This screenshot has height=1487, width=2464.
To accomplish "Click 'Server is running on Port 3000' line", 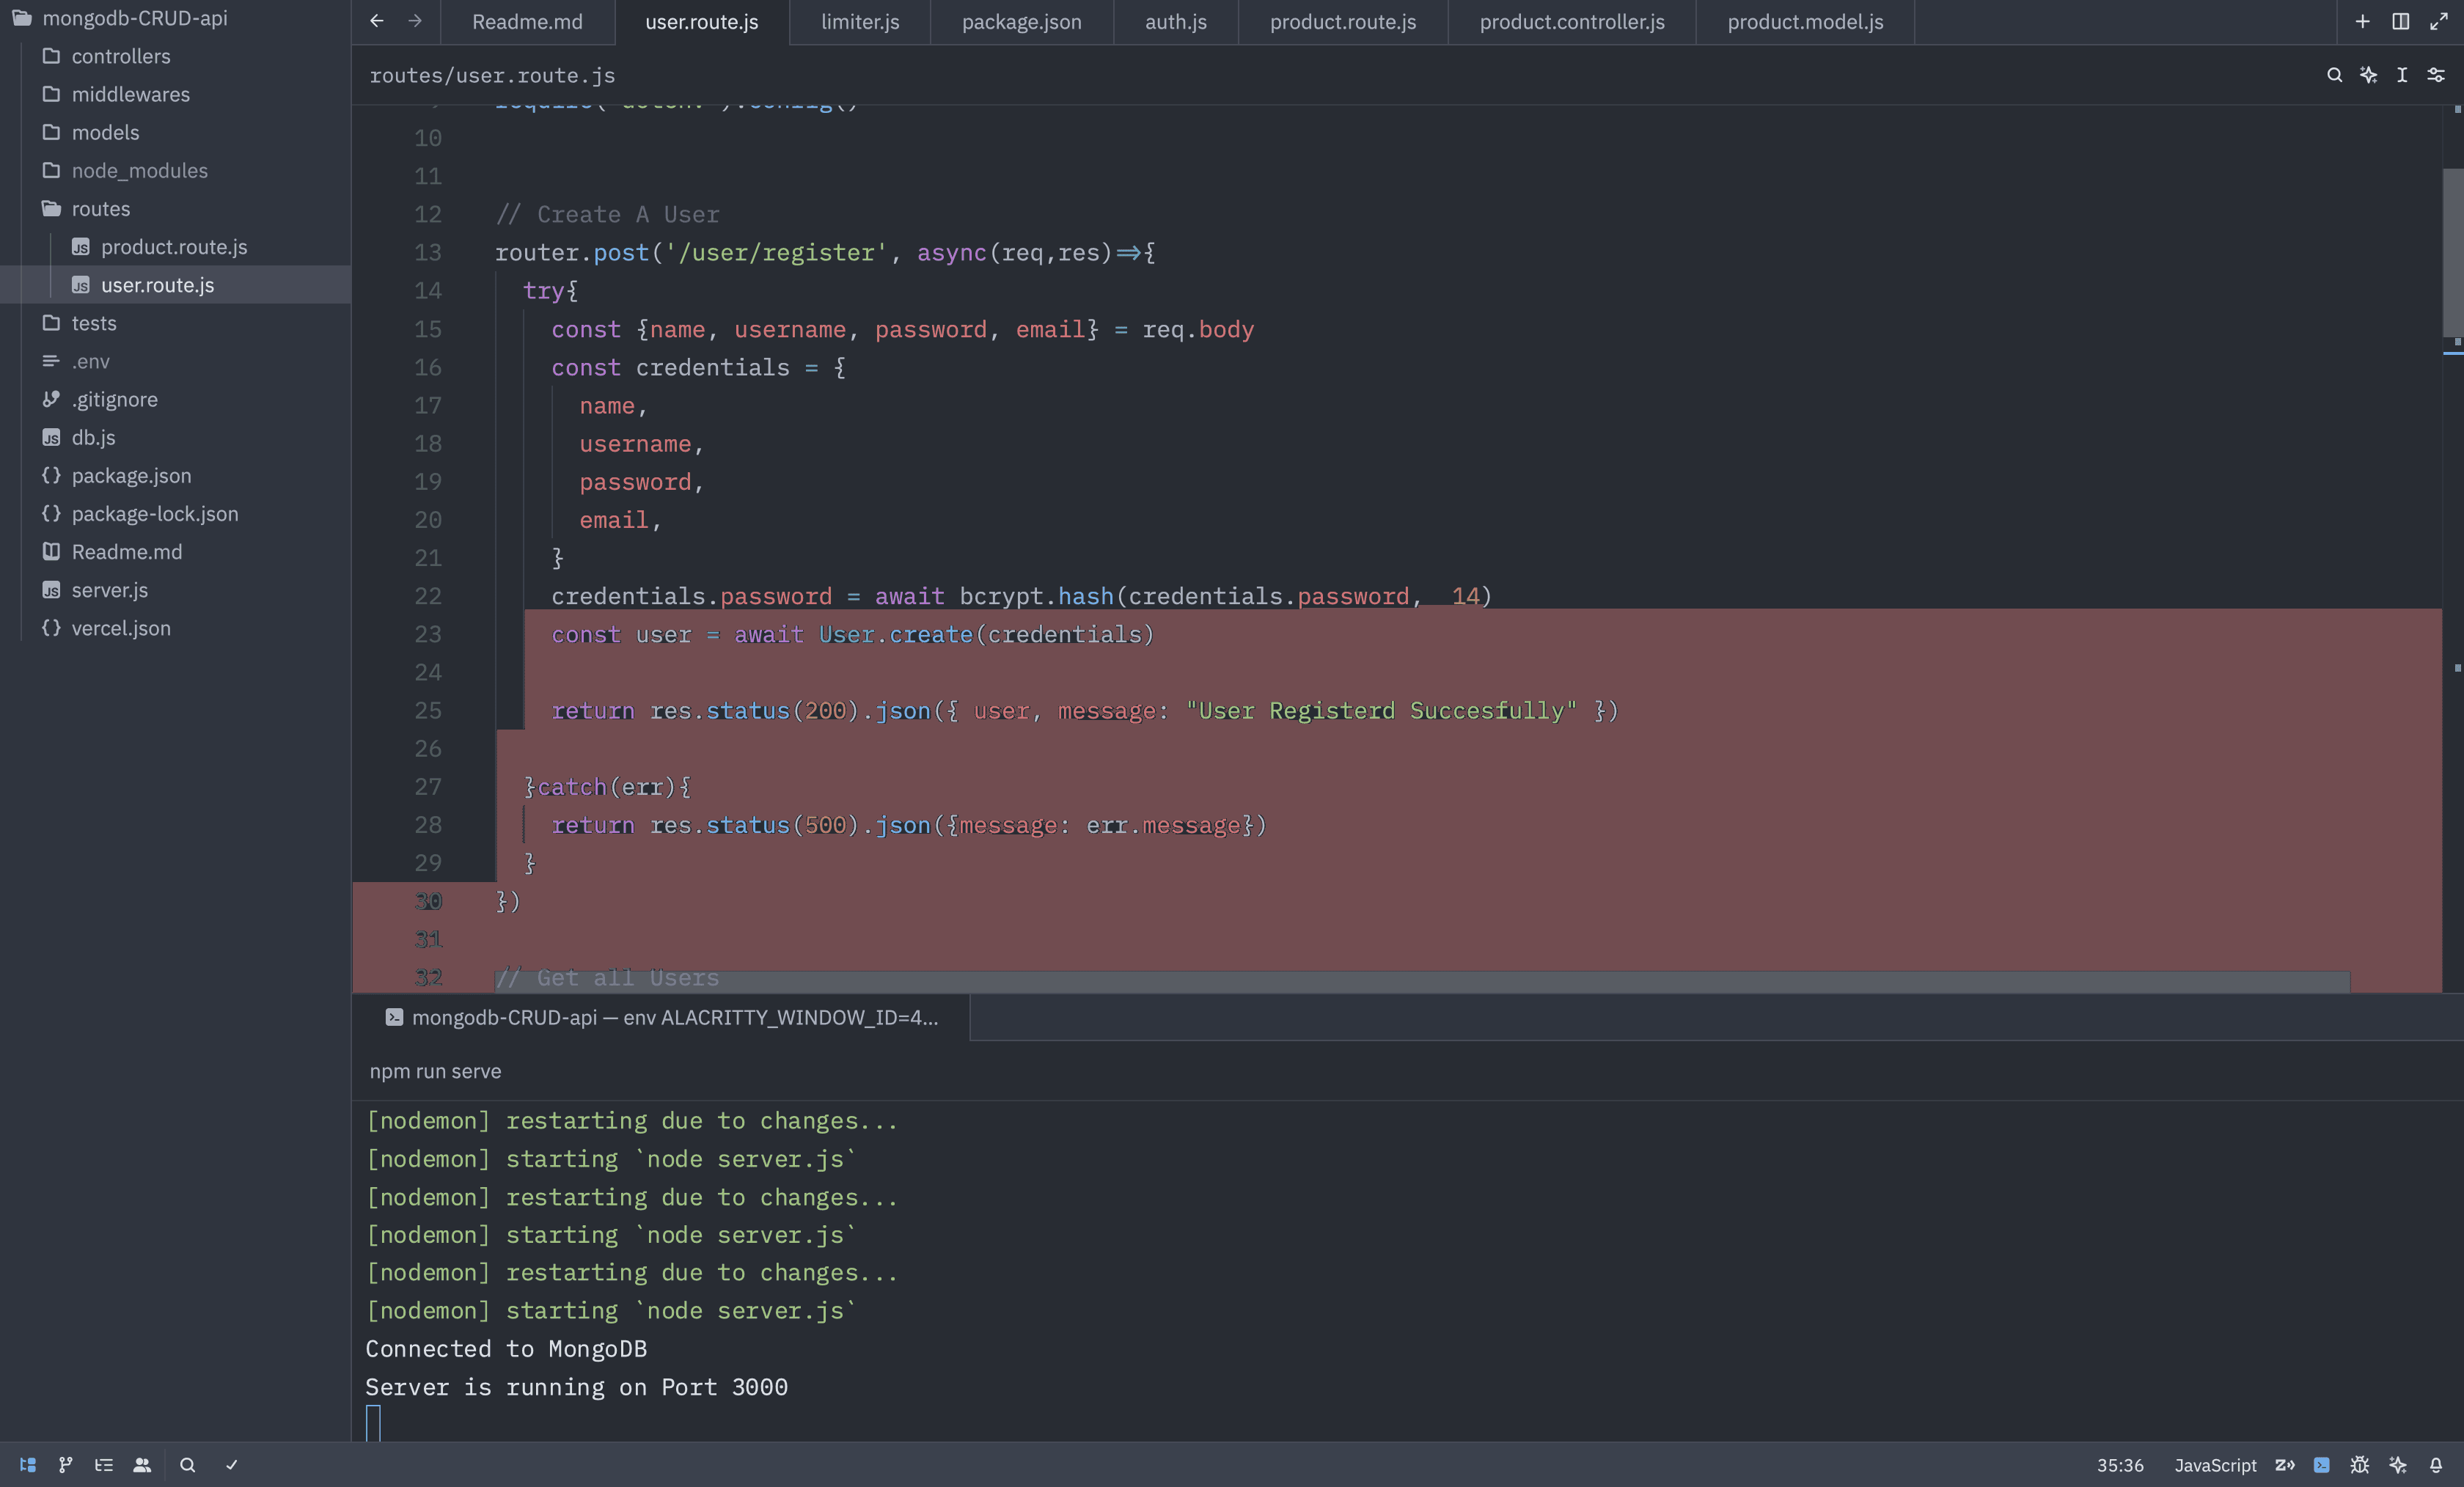I will (576, 1387).
